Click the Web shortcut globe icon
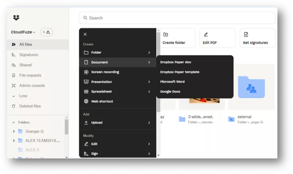This screenshot has height=174, width=293. 86,101
